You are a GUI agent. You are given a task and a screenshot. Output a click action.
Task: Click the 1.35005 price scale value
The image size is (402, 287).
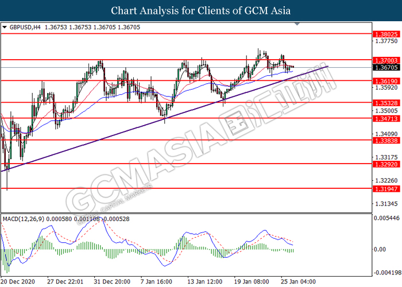tap(386, 111)
